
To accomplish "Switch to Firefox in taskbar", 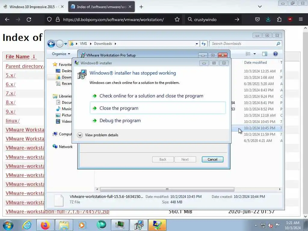I will tap(45, 225).
